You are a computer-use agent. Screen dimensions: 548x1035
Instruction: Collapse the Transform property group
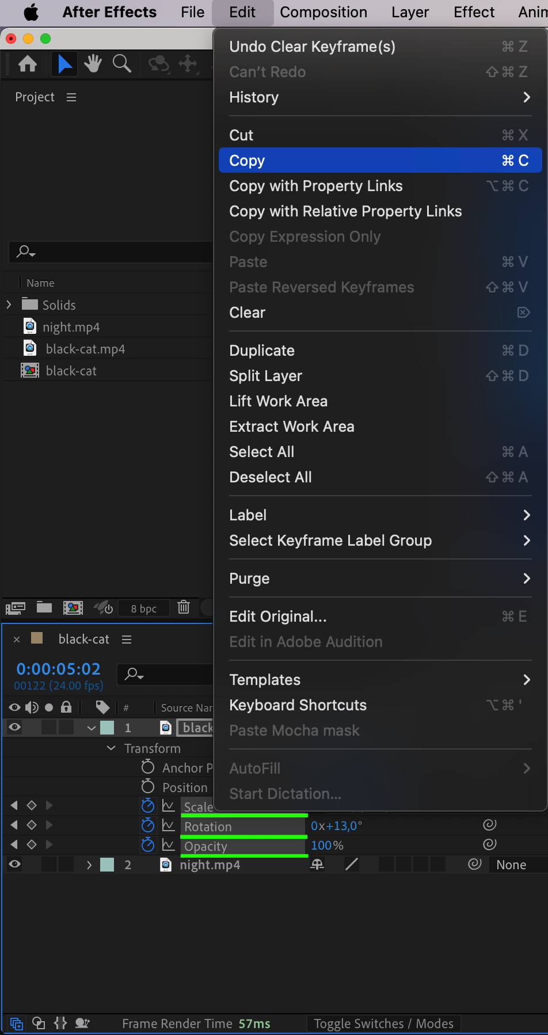point(111,748)
